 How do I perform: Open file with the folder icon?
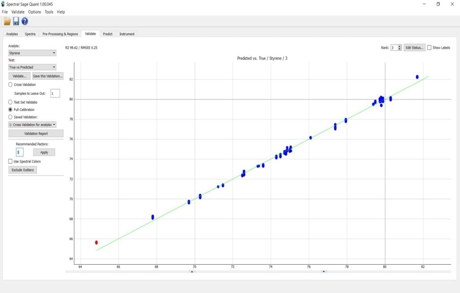[7, 21]
